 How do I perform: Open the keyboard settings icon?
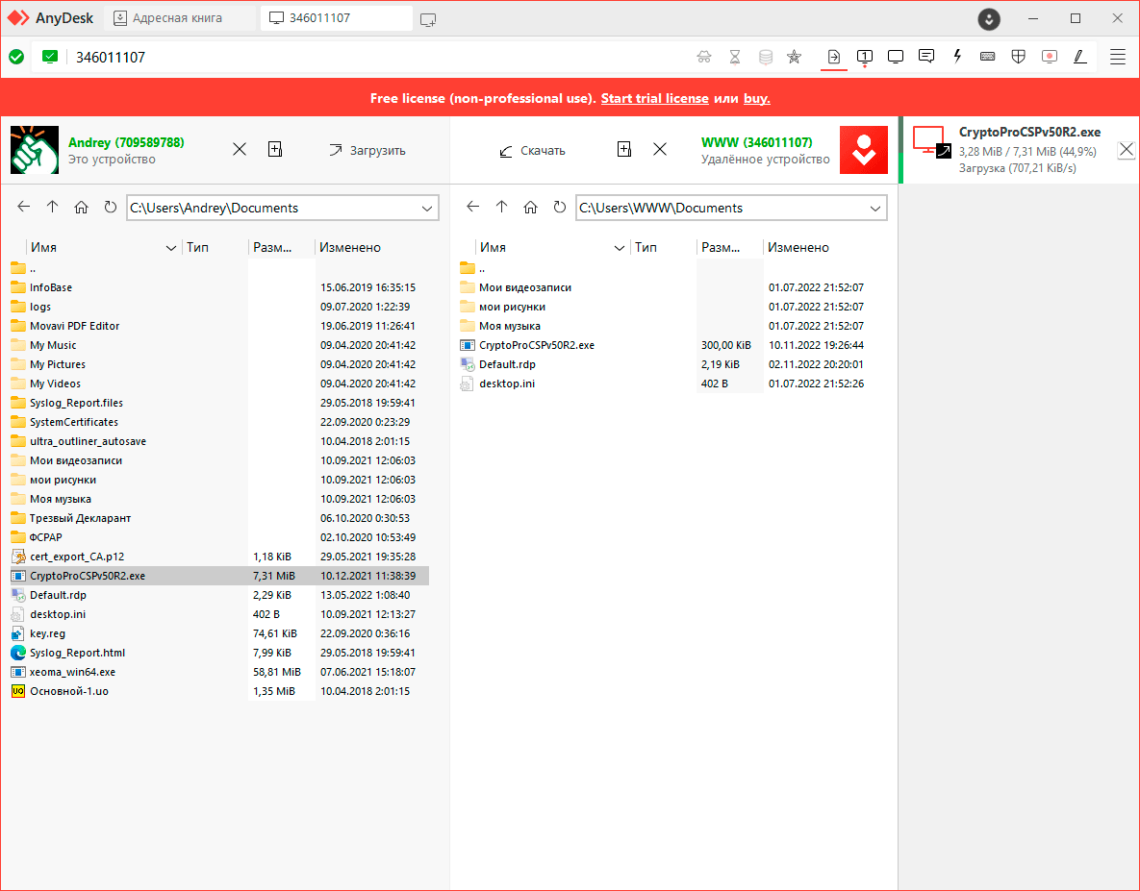pos(988,57)
